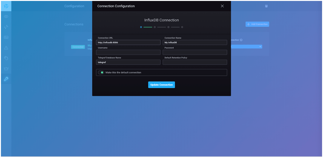323x157 pixels.
Task: Click the Connections section heading
Action: click(x=74, y=24)
